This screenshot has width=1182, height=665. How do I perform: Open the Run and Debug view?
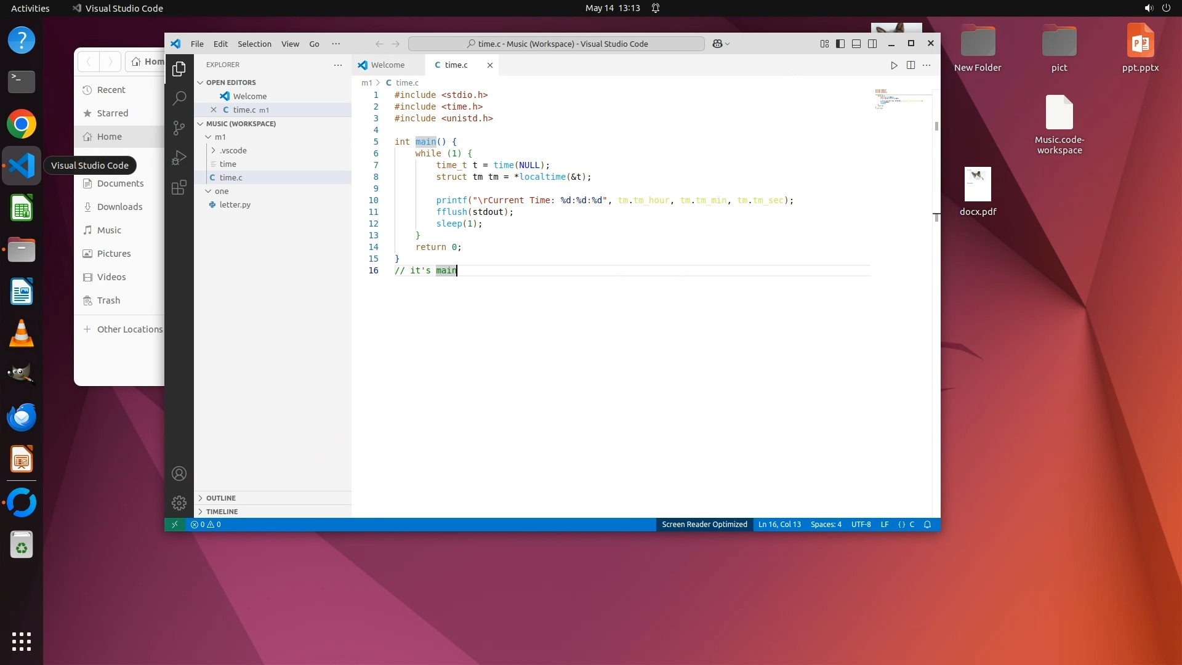(x=179, y=158)
